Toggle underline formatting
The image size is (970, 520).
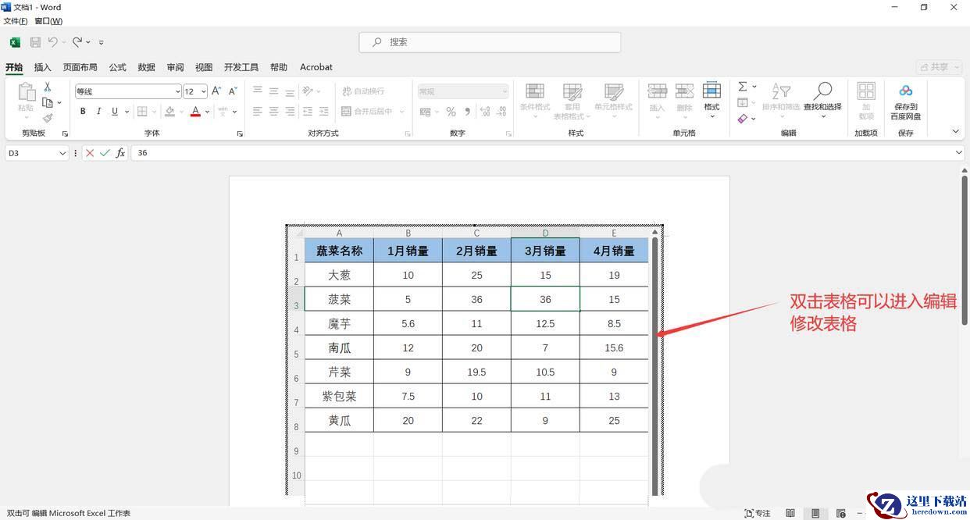click(x=115, y=112)
